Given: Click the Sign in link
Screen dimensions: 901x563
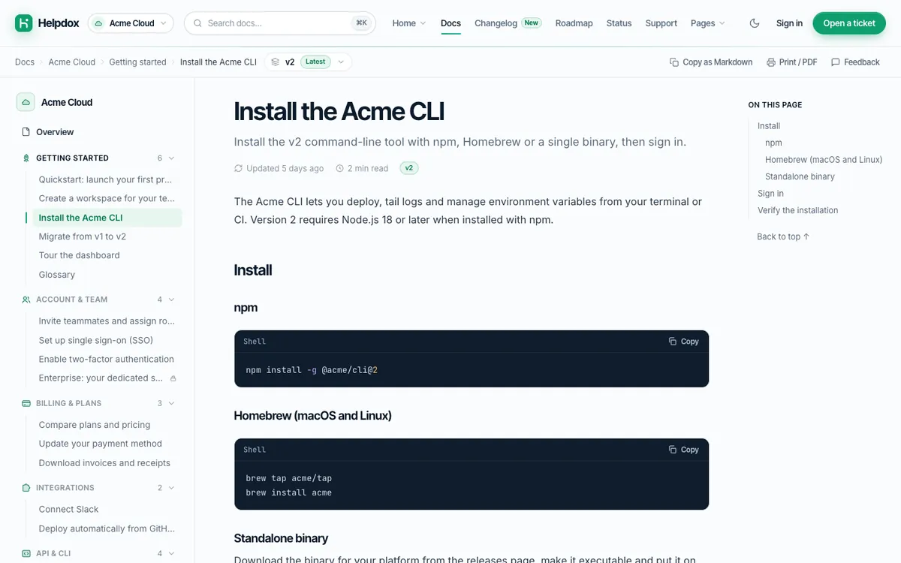Looking at the screenshot, I should tap(789, 23).
